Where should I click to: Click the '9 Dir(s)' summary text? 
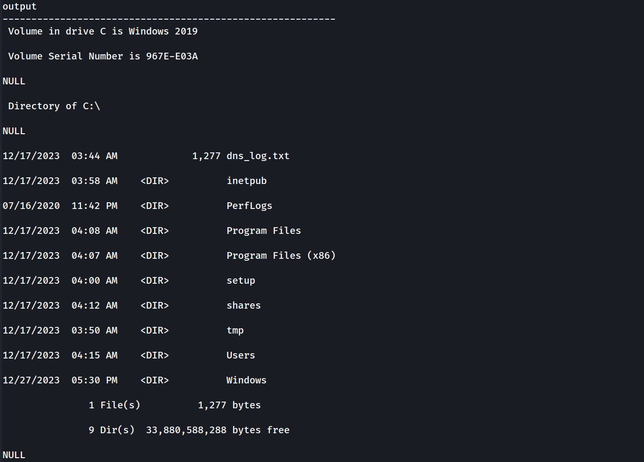click(x=112, y=430)
